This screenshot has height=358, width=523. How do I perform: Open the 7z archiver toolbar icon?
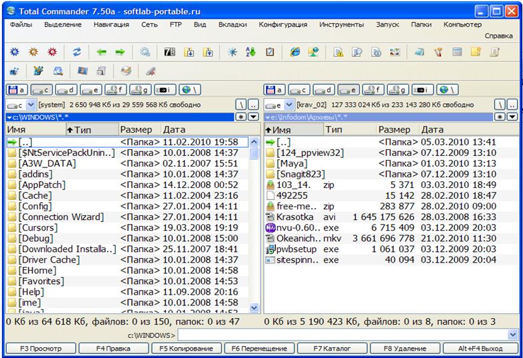click(x=169, y=52)
